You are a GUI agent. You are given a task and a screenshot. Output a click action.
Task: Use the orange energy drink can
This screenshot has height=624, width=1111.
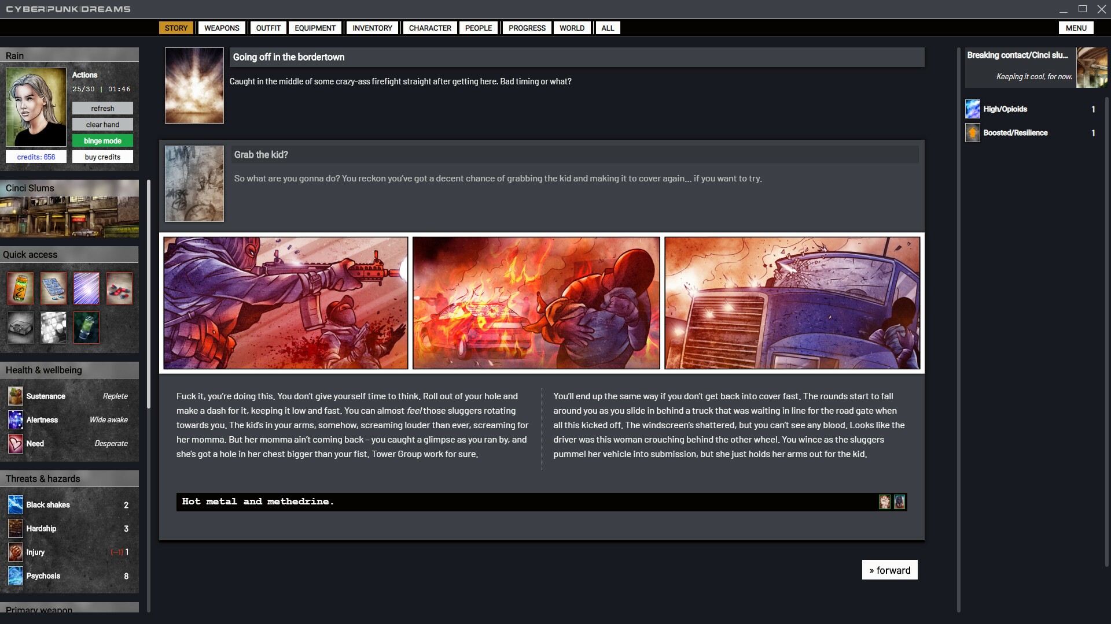tap(20, 288)
